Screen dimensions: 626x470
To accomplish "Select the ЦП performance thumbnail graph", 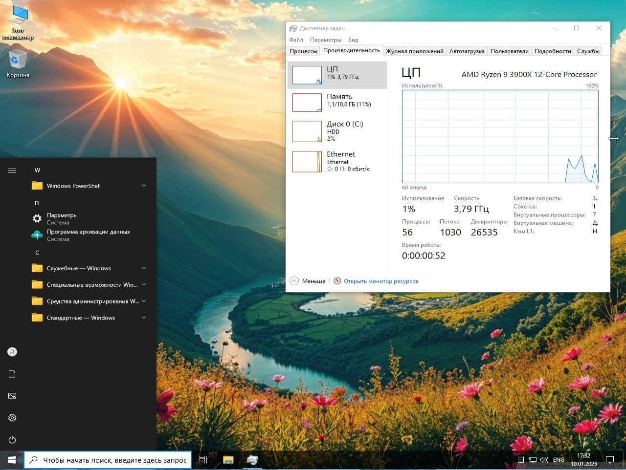I will 307,75.
